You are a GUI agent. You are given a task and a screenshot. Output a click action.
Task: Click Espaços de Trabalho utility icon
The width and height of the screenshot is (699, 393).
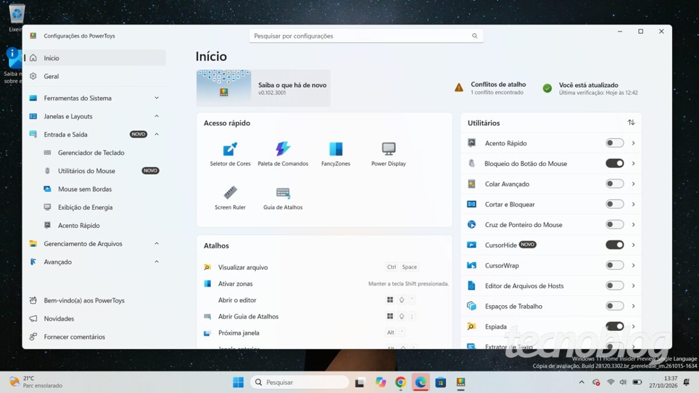pos(472,306)
